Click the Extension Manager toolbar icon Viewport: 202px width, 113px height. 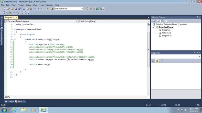click(x=101, y=9)
